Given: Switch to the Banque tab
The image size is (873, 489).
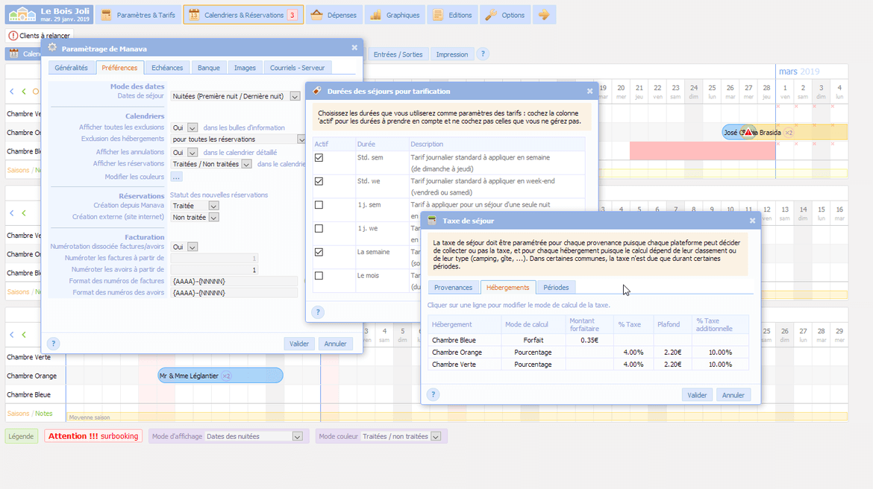Looking at the screenshot, I should click(x=208, y=68).
